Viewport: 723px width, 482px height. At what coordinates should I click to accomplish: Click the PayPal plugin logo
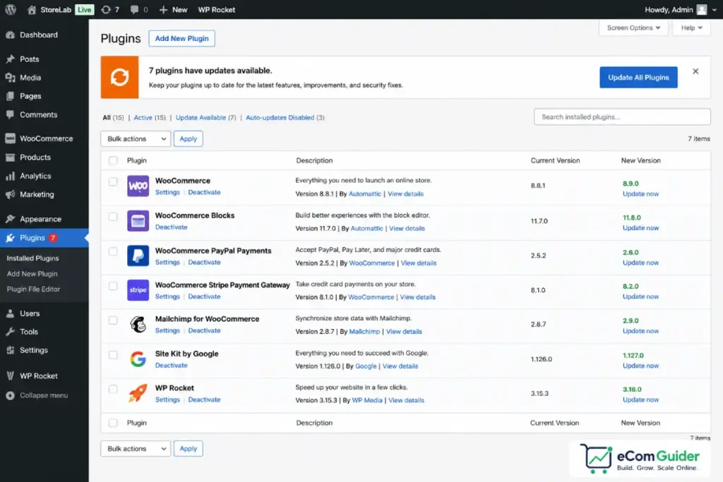click(x=138, y=255)
